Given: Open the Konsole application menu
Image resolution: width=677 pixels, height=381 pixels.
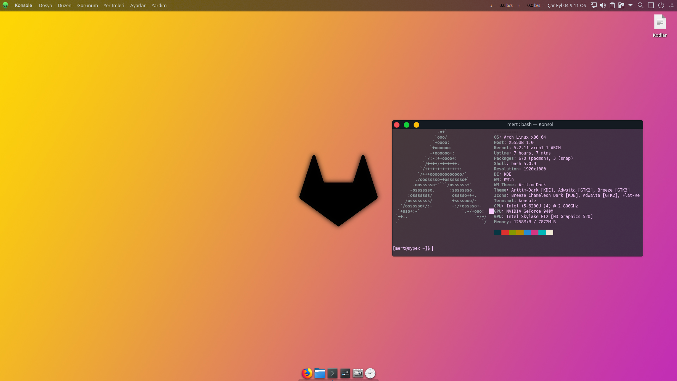Looking at the screenshot, I should coord(23,5).
